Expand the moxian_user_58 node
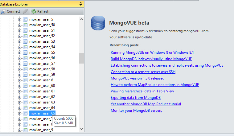The width and height of the screenshot is (234, 136). [19, 69]
